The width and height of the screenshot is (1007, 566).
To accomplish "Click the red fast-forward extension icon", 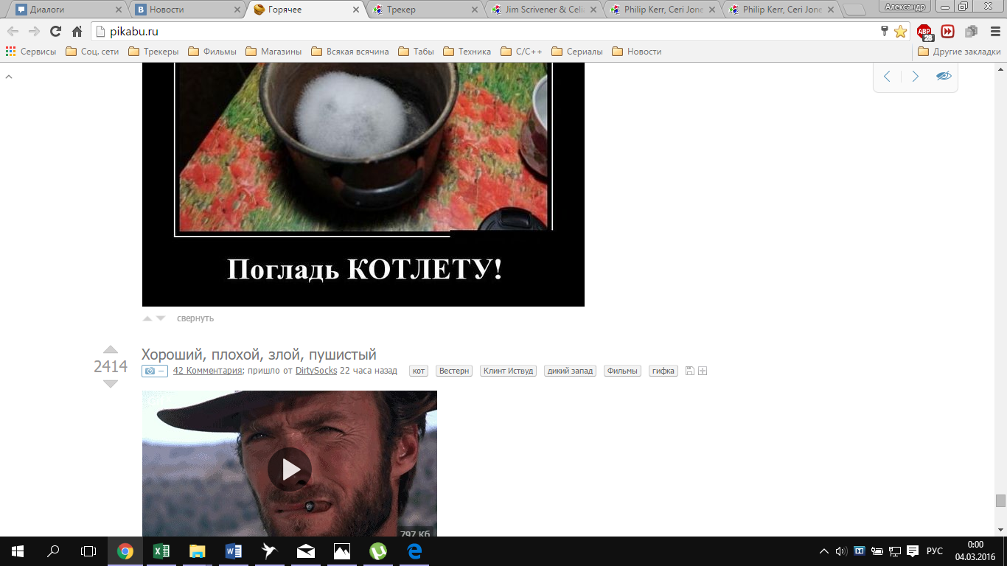I will point(947,32).
